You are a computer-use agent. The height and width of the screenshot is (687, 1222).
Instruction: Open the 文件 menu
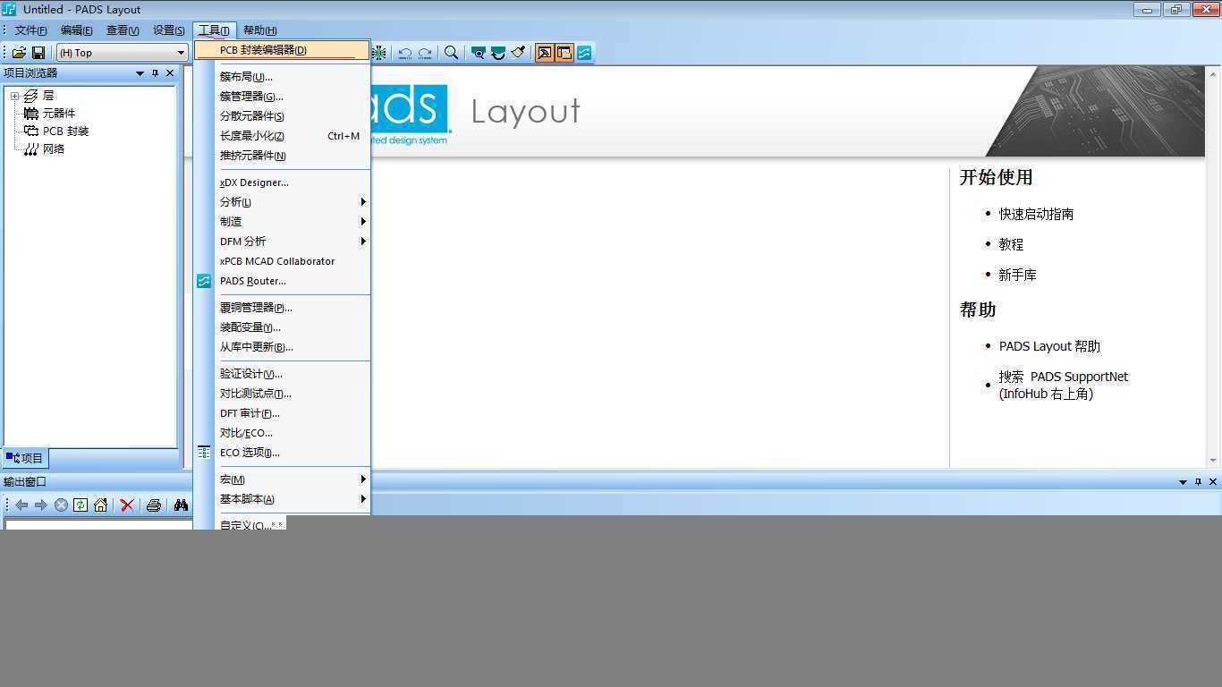click(30, 30)
